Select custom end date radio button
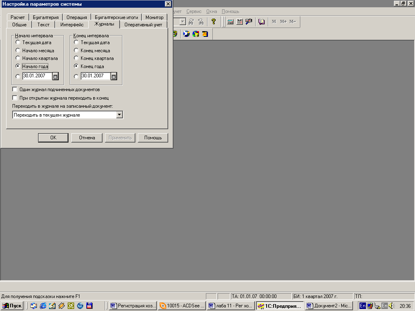Viewport: 415px width, 311px height. (x=76, y=77)
